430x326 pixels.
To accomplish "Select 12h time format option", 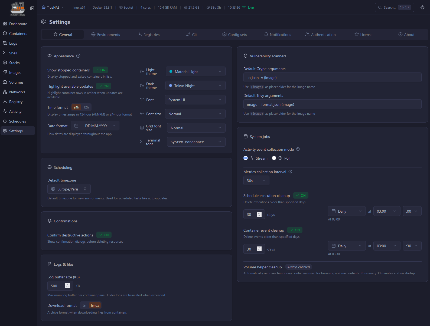I will point(86,107).
